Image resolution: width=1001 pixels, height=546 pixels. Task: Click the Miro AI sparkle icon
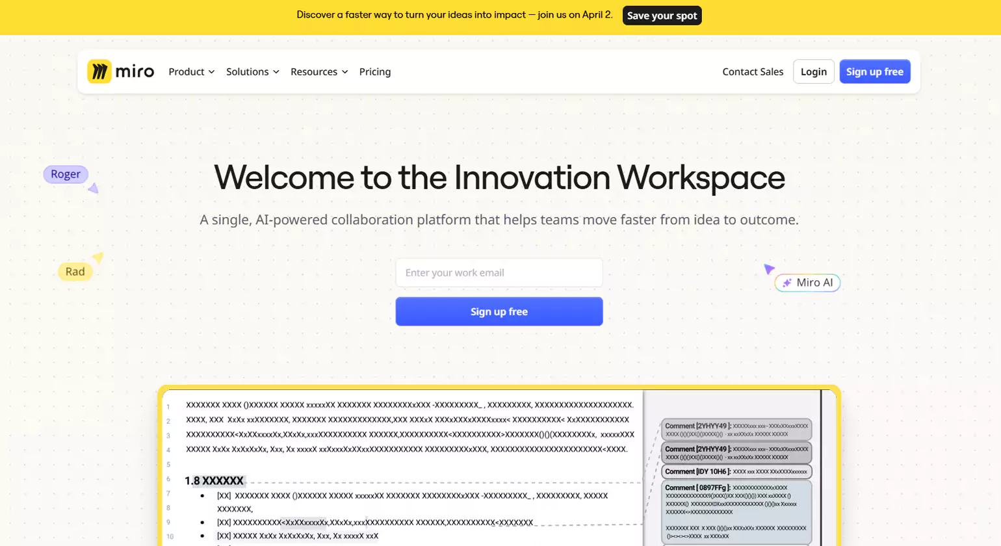pos(786,283)
